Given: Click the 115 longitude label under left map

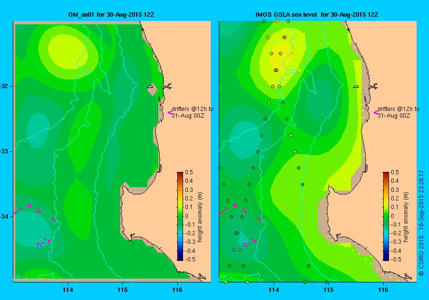Looking at the screenshot, I should [123, 290].
